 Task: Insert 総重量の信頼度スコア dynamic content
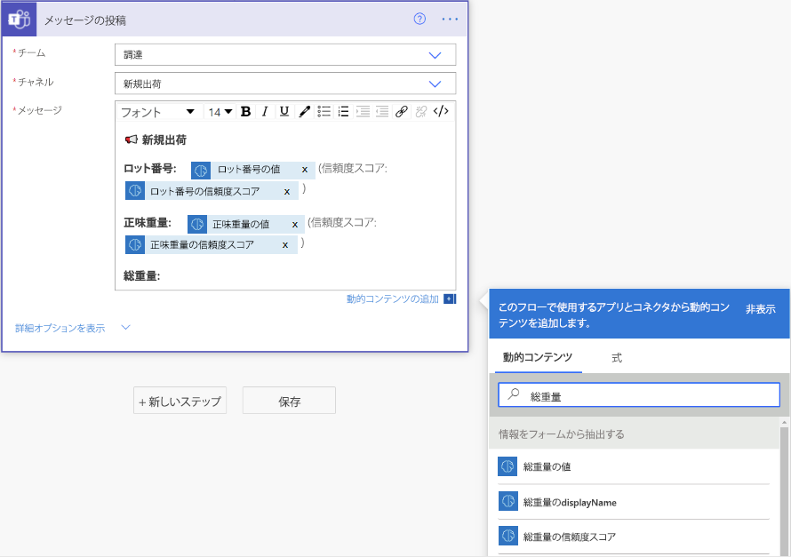(x=634, y=537)
